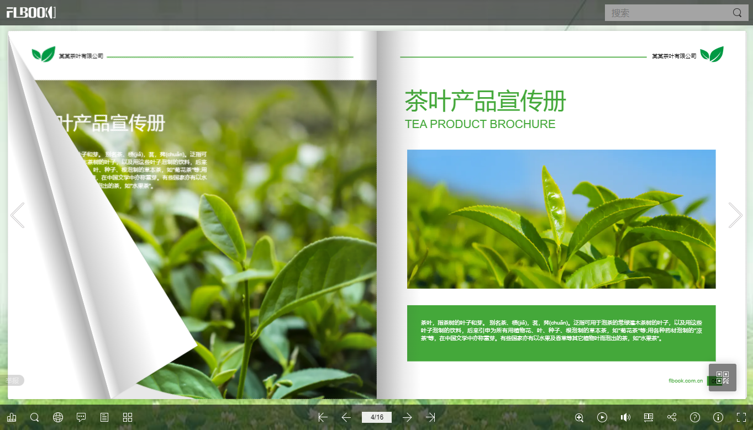The width and height of the screenshot is (753, 430).
Task: Open the share icon
Action: pyautogui.click(x=672, y=417)
